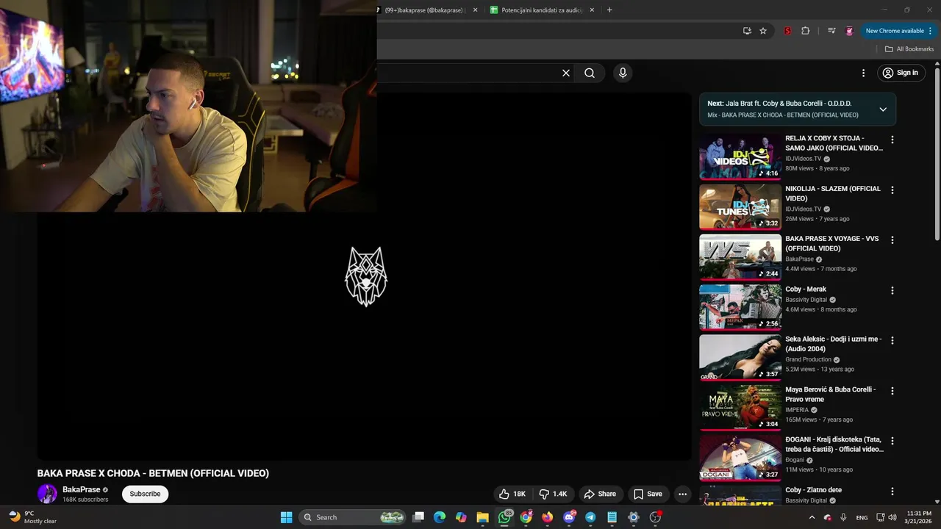
Task: Open Copilot from taskbar
Action: pyautogui.click(x=461, y=517)
